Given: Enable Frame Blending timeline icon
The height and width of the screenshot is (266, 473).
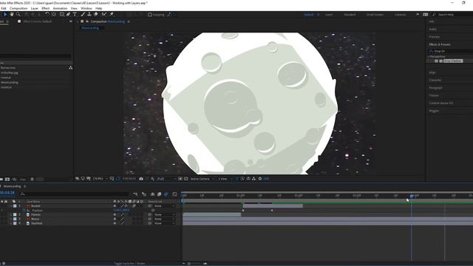Looking at the screenshot, I should 160,194.
